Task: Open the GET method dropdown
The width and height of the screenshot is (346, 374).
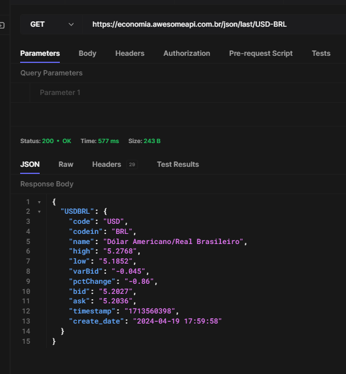Action: click(x=52, y=24)
